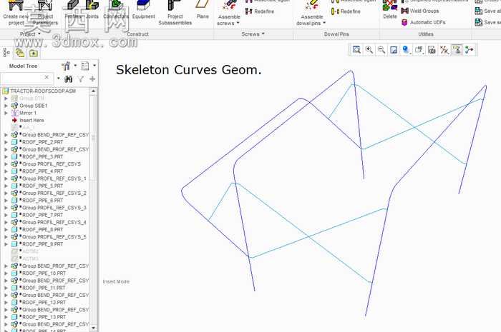Expand ROOF_PIPE_5.PRT node

tap(6, 186)
